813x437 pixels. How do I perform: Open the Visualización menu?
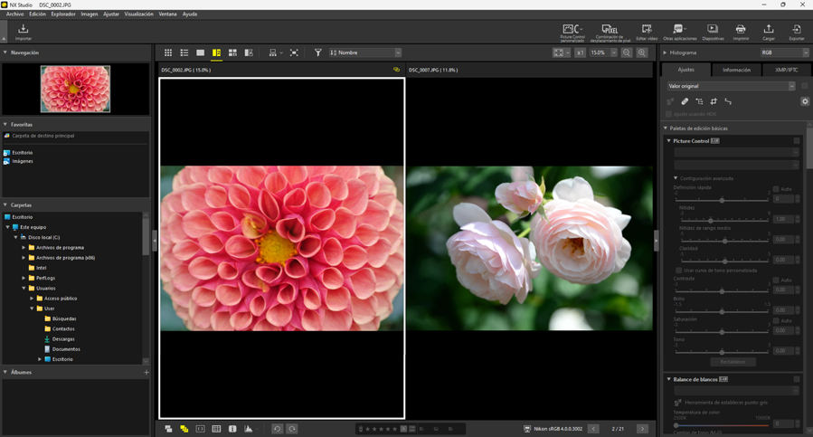coord(138,14)
